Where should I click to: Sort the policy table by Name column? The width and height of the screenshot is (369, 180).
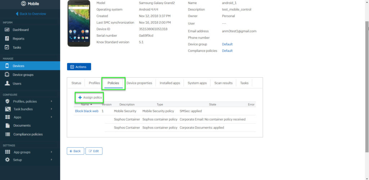[86, 104]
